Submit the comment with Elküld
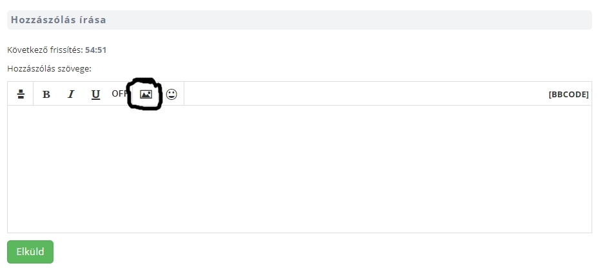 30,252
